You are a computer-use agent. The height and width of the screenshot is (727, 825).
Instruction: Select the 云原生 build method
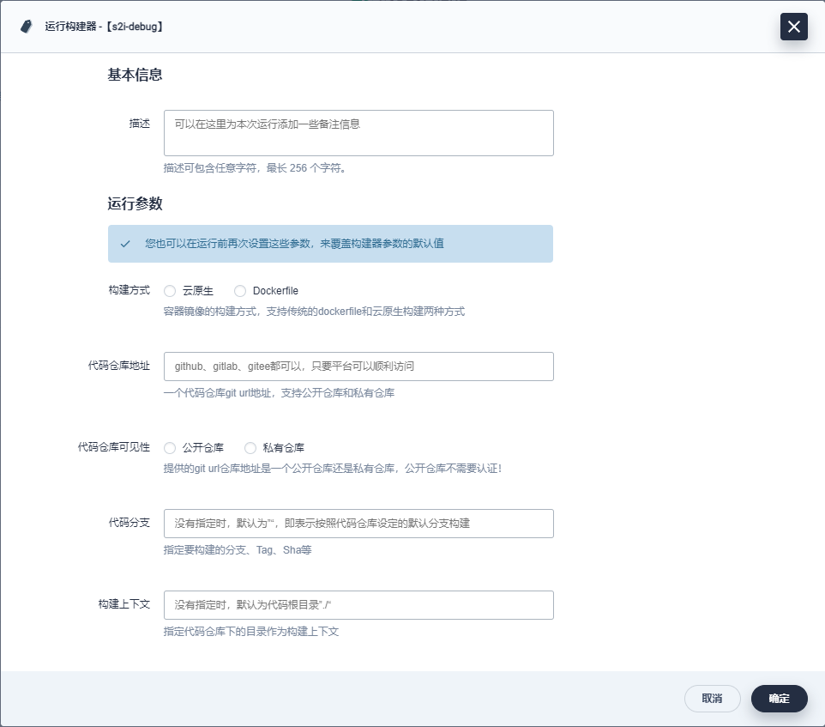170,291
